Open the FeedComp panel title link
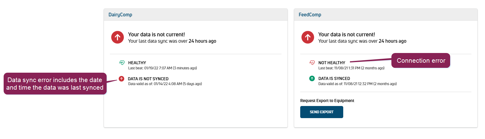485x139 pixels. [310, 15]
